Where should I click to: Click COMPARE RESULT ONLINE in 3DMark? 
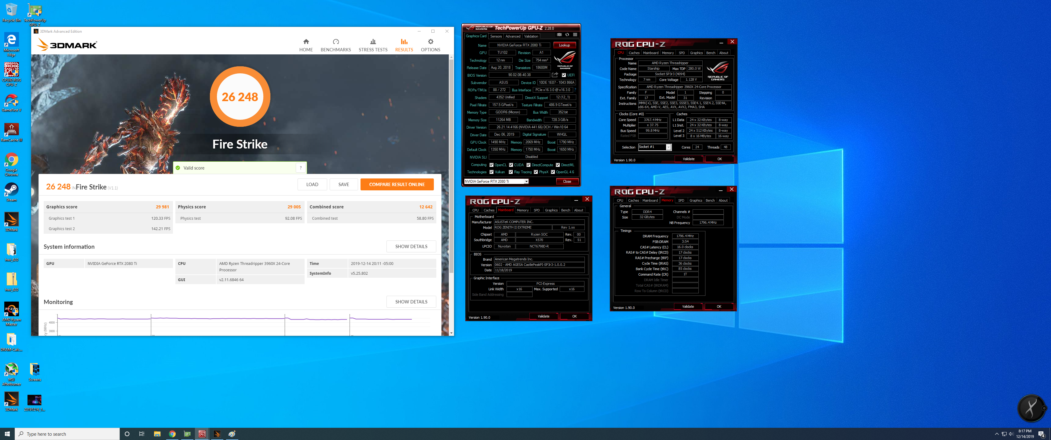click(x=397, y=185)
